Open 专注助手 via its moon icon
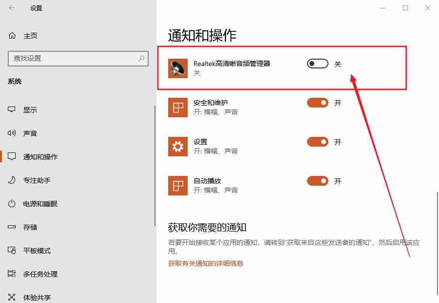The height and width of the screenshot is (303, 439). click(x=11, y=180)
